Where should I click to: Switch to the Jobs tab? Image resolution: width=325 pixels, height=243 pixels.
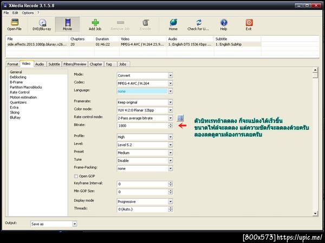point(123,64)
